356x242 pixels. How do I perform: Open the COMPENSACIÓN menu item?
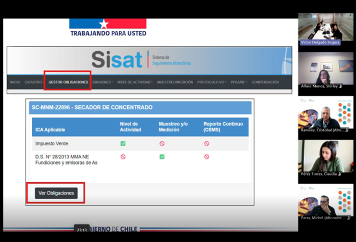pyautogui.click(x=265, y=82)
